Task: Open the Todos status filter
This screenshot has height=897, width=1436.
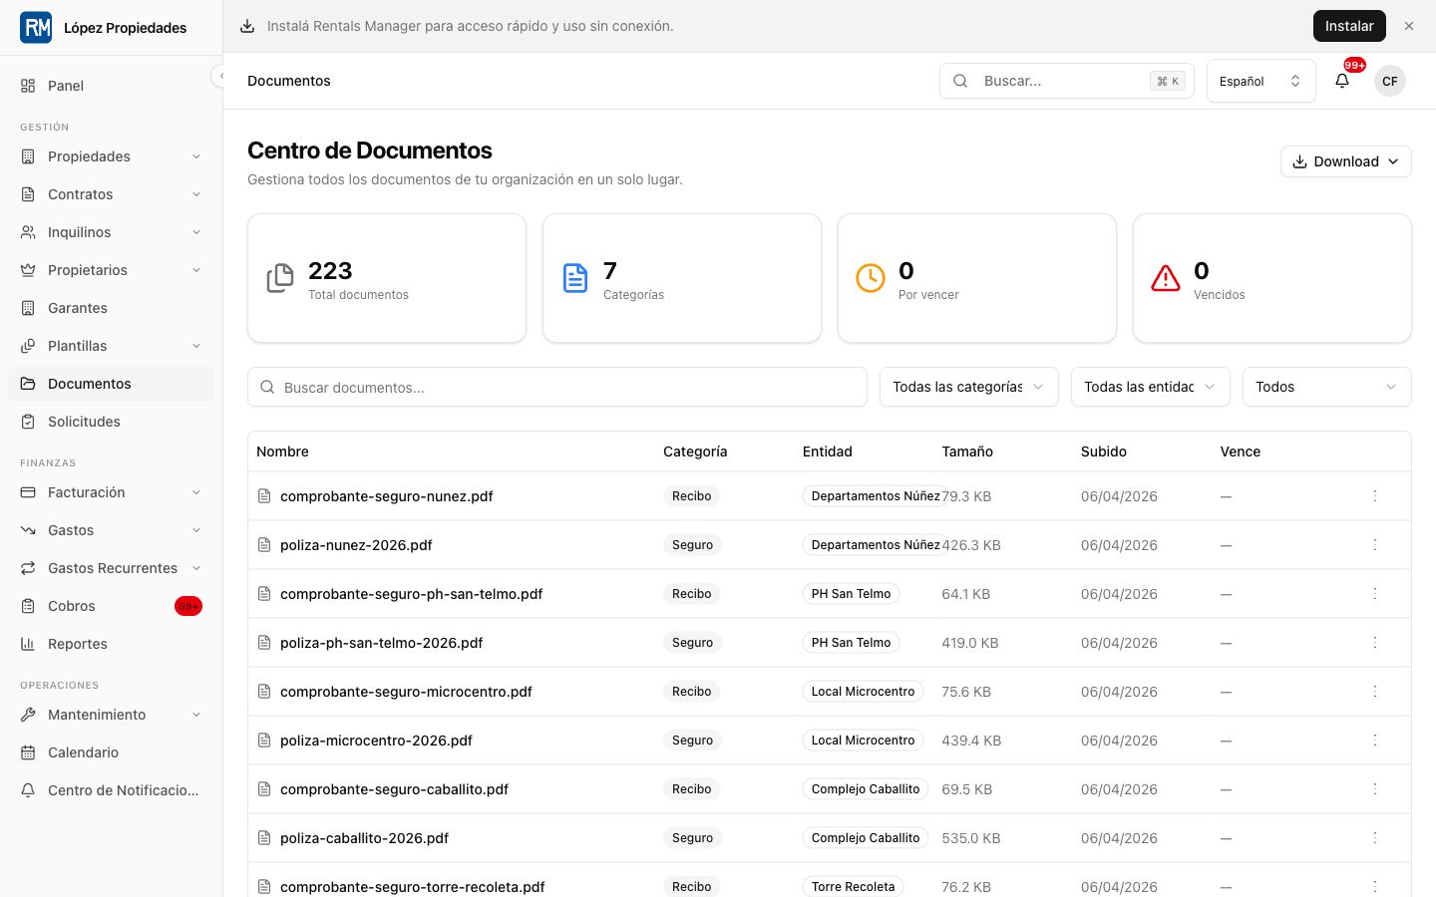Action: tap(1327, 387)
